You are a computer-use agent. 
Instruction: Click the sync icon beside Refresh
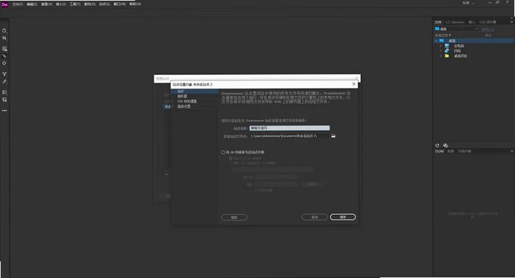click(x=446, y=145)
